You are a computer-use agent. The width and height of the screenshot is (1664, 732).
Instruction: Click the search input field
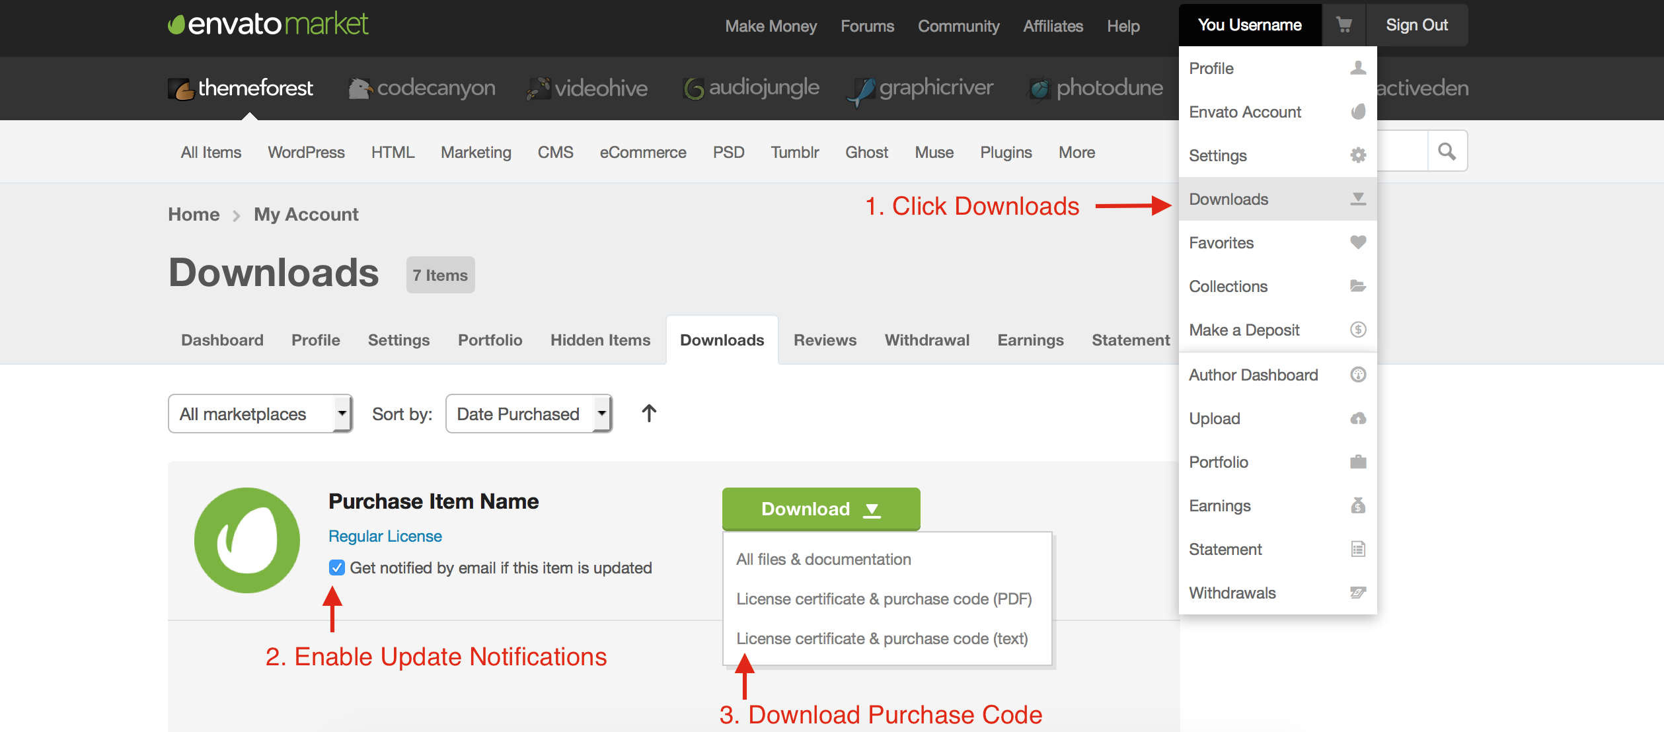coord(1402,151)
